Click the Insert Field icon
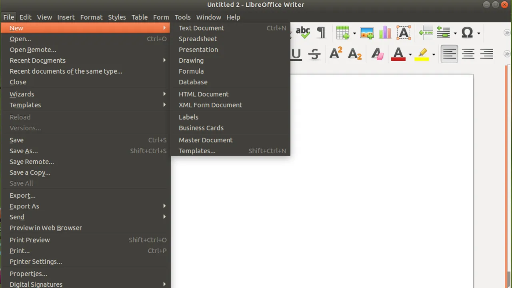 443,33
